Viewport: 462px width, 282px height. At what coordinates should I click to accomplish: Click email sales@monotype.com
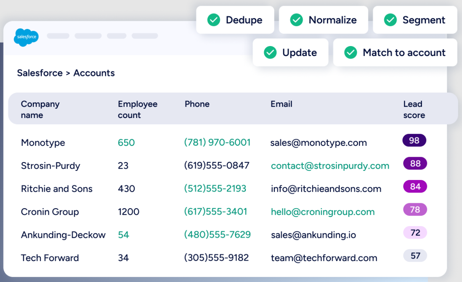coord(319,143)
